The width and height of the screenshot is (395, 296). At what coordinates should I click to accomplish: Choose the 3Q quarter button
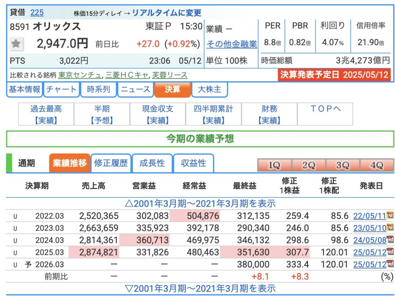coord(343,165)
